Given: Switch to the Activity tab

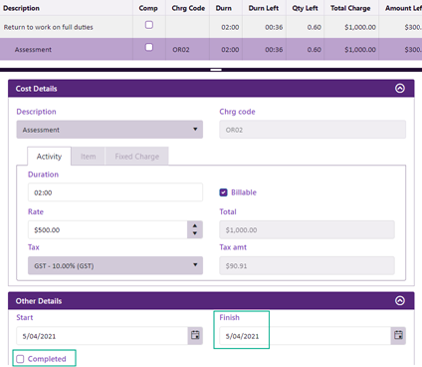Looking at the screenshot, I should click(x=49, y=157).
